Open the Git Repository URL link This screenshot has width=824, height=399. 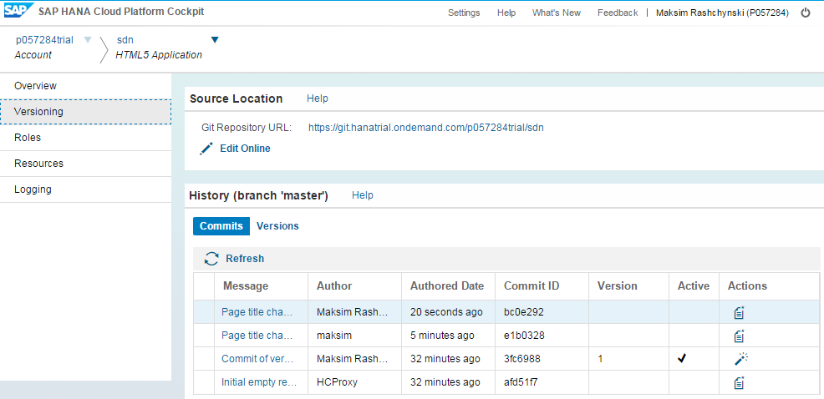[425, 127]
